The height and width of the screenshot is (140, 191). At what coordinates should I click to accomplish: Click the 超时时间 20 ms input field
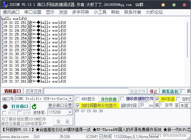[143, 105]
